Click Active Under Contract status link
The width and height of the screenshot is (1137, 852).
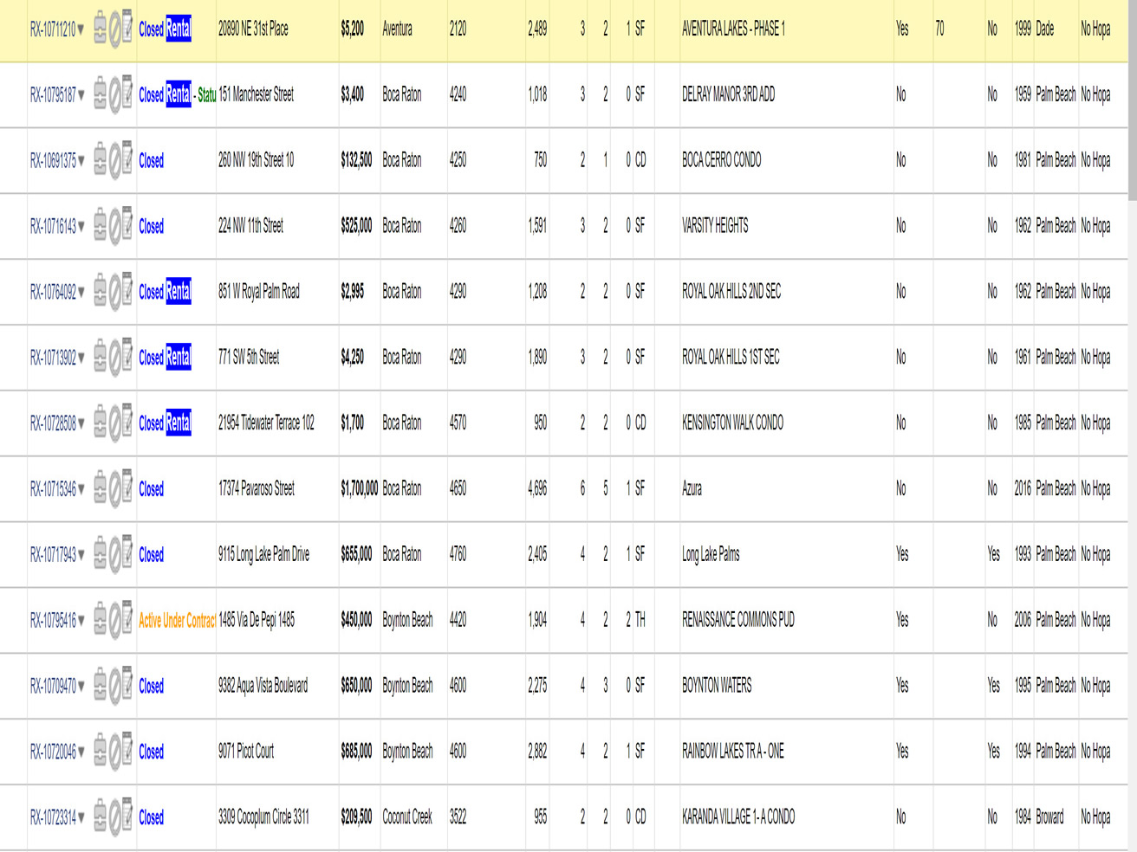[x=177, y=620]
